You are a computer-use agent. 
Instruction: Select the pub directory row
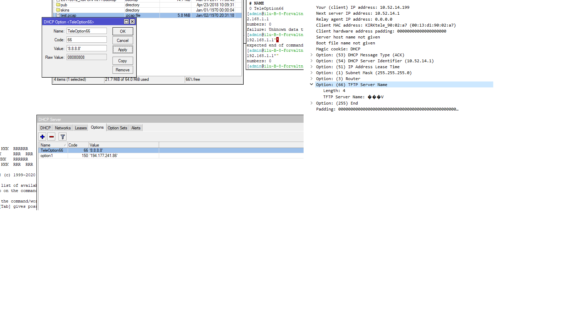(x=148, y=5)
